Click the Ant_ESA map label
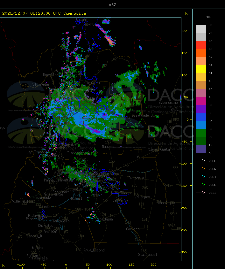 click(50, 232)
